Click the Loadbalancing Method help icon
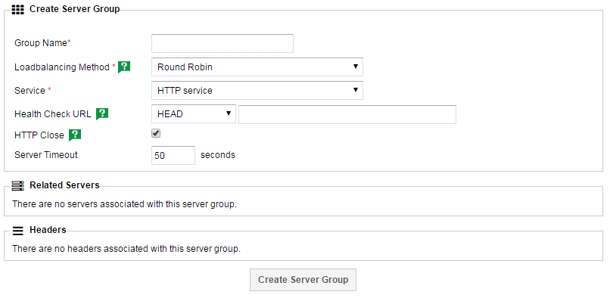The image size is (610, 298). [124, 67]
